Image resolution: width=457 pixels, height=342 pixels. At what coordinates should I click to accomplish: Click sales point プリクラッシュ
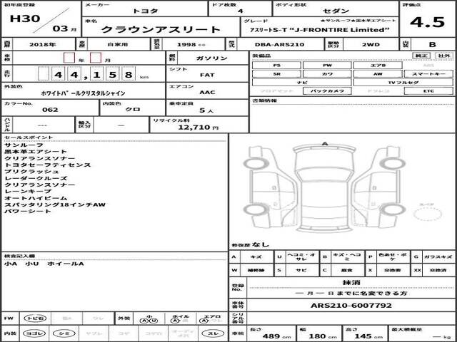coord(31,172)
